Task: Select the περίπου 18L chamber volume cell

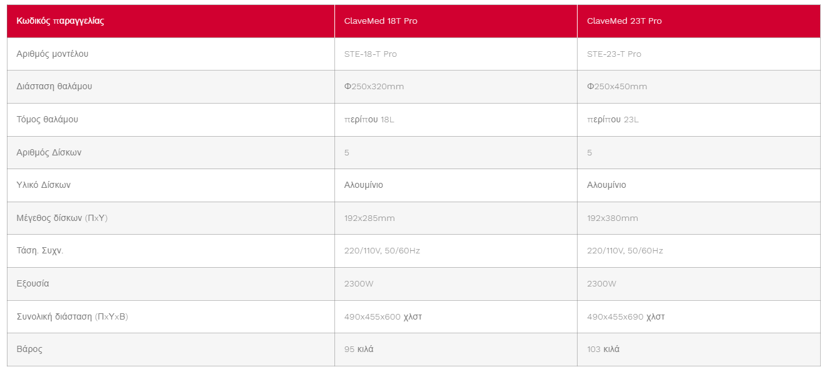Action: (x=456, y=120)
